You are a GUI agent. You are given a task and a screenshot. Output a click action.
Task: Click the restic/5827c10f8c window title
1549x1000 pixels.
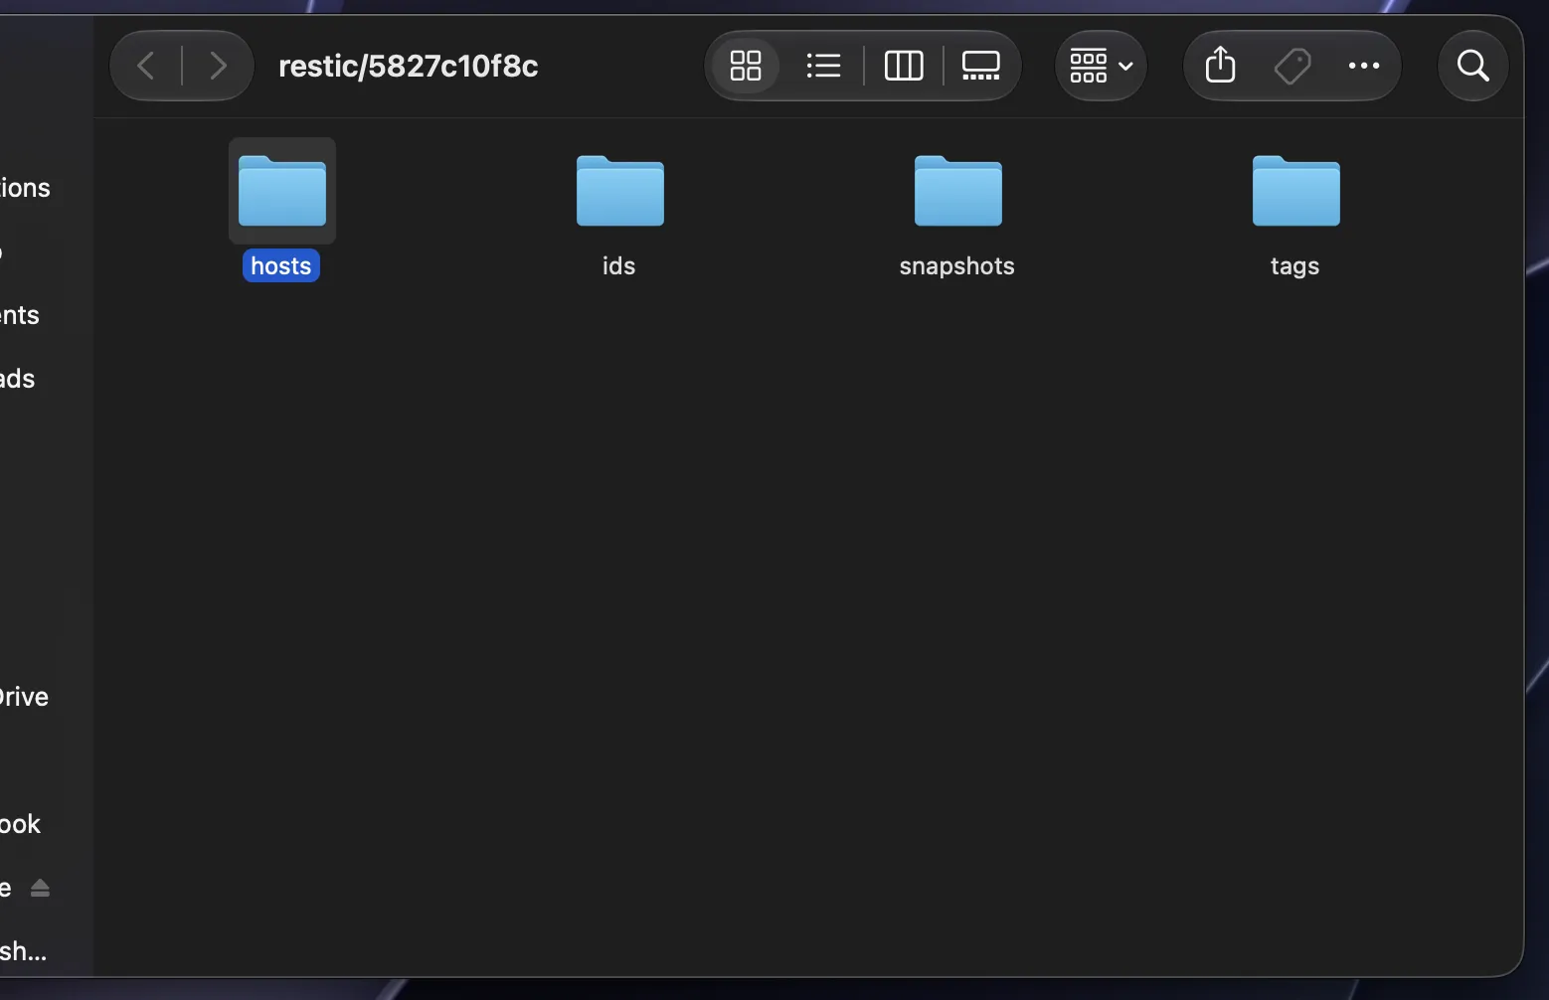tap(409, 66)
